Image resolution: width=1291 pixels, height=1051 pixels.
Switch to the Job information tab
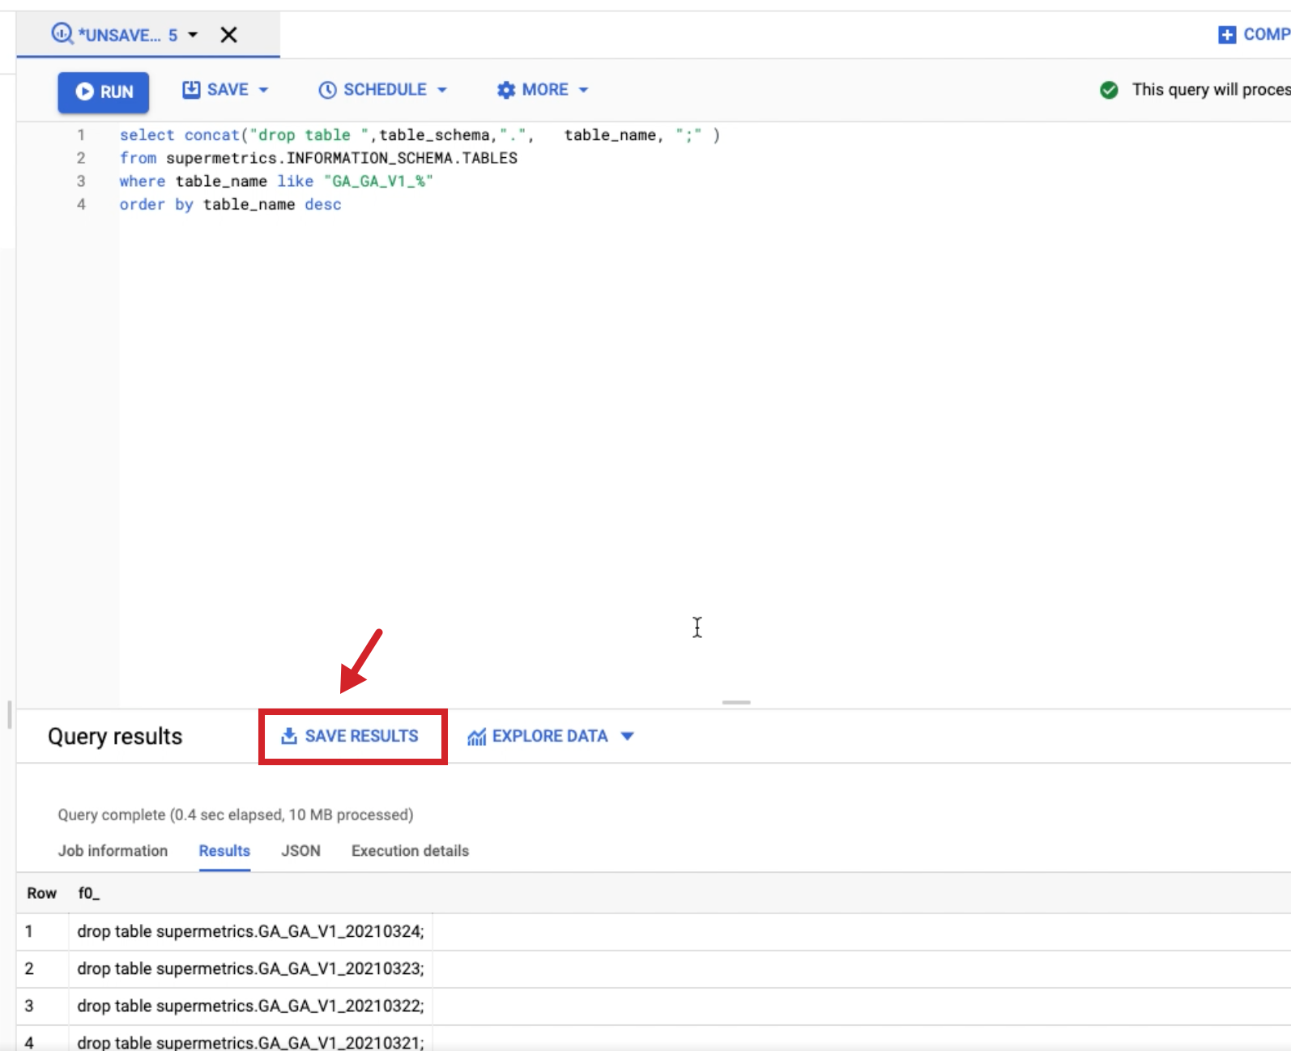click(113, 851)
